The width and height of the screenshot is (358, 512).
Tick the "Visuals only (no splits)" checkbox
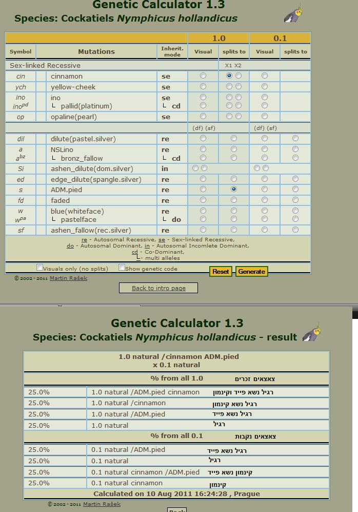pyautogui.click(x=39, y=268)
